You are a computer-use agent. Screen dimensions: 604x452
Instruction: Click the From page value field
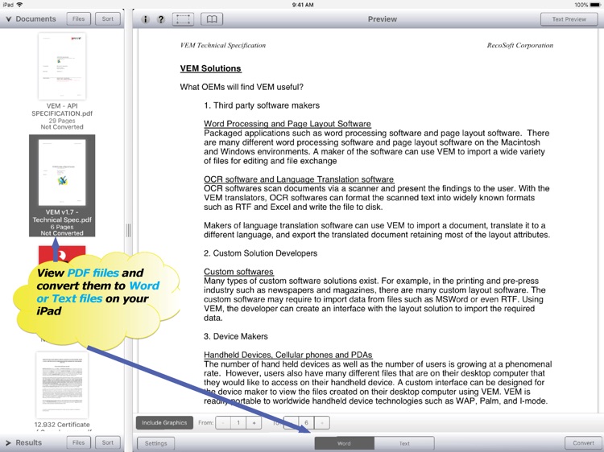click(238, 423)
